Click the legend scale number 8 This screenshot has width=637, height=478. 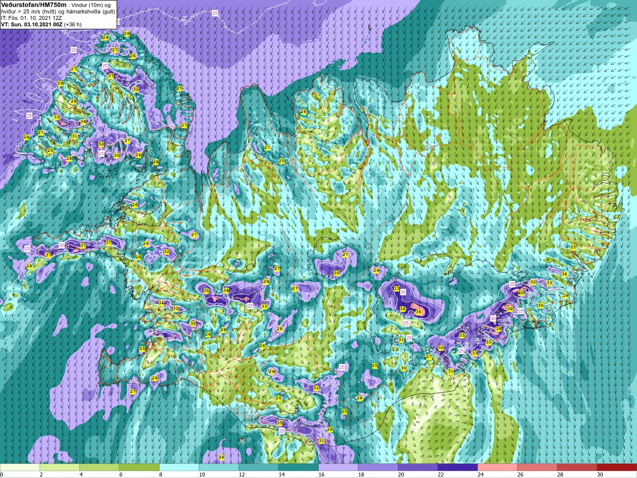[161, 475]
